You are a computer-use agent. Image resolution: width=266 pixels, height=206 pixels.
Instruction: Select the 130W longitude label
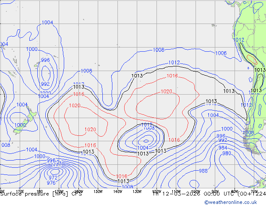coord(137,192)
